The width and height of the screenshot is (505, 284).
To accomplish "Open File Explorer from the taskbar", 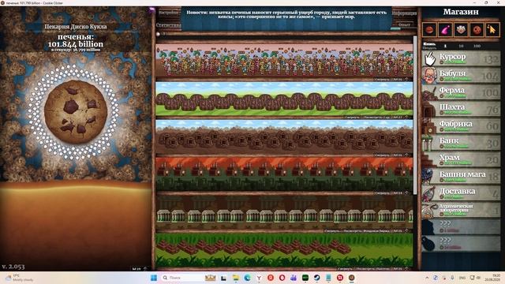I will 236,278.
